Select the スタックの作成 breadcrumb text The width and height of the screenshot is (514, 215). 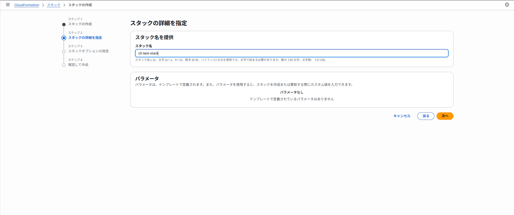(x=80, y=5)
